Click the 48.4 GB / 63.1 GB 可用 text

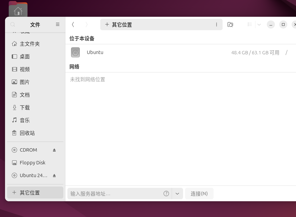pos(255,53)
